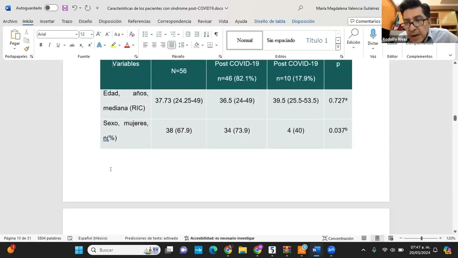
Task: Apply the yellow highlight color
Action: [x=113, y=45]
